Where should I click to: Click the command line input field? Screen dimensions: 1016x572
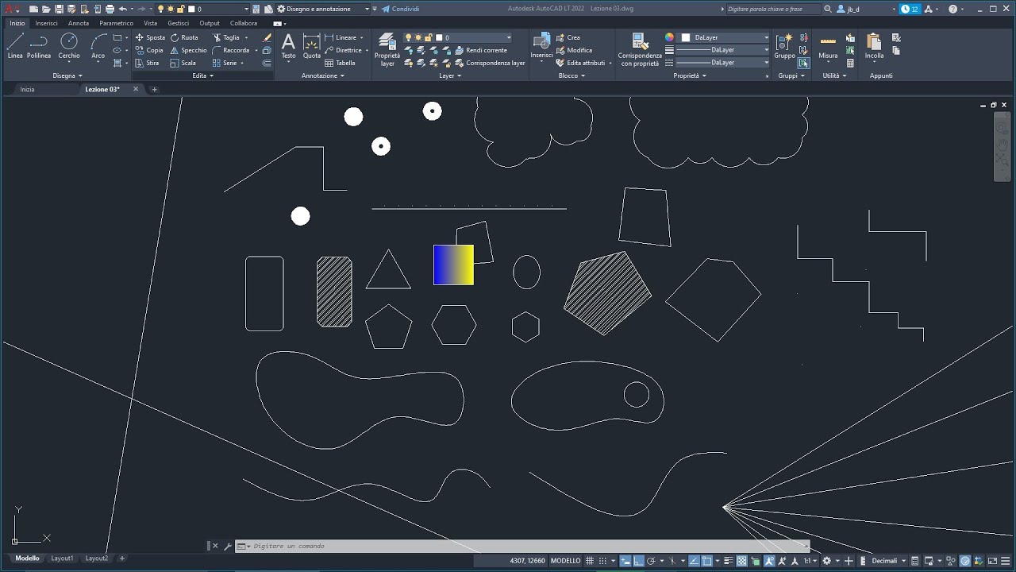[x=524, y=546]
